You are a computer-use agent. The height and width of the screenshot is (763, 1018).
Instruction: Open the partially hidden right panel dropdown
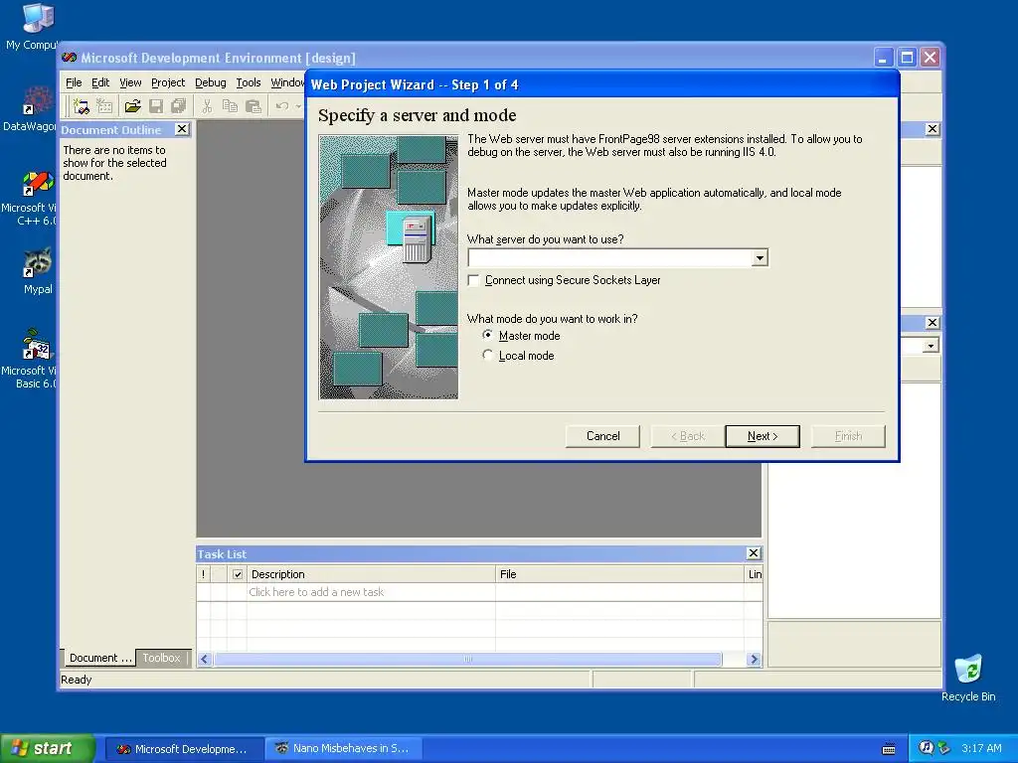(931, 345)
